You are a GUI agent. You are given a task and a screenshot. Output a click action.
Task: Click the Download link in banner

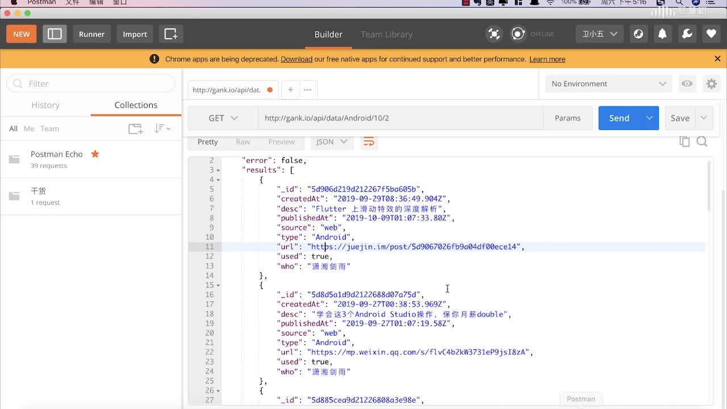(296, 59)
